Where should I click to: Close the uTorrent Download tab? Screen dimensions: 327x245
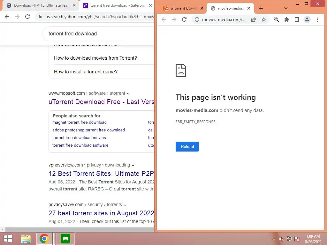pyautogui.click(x=202, y=8)
